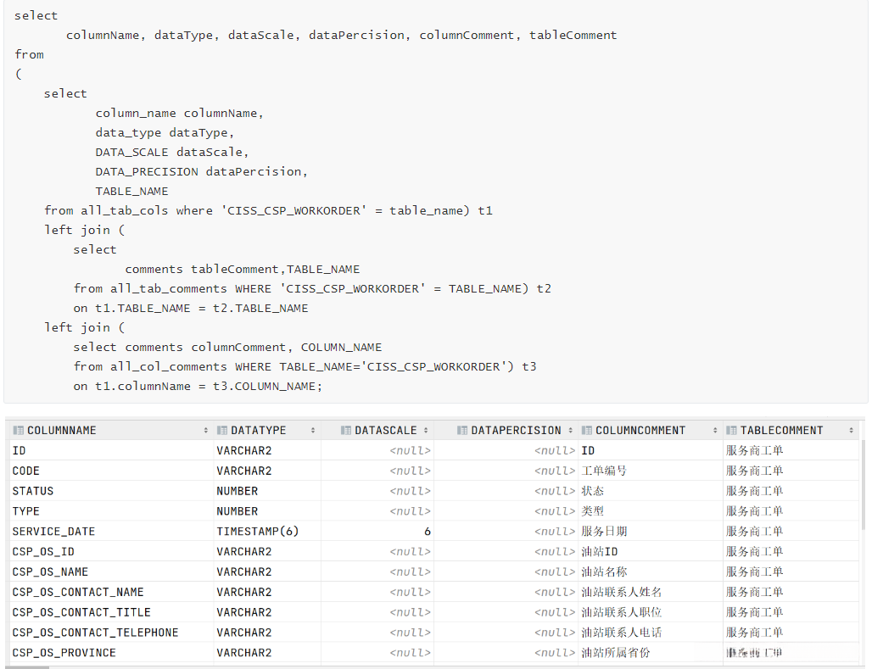
Task: Sort by DATASCALE using its sort arrows
Action: point(426,431)
